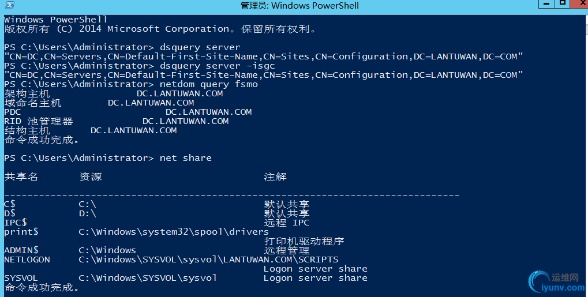Click the ADMIN$ share row
Screen dimensions: 588x297
pyautogui.click(x=157, y=250)
